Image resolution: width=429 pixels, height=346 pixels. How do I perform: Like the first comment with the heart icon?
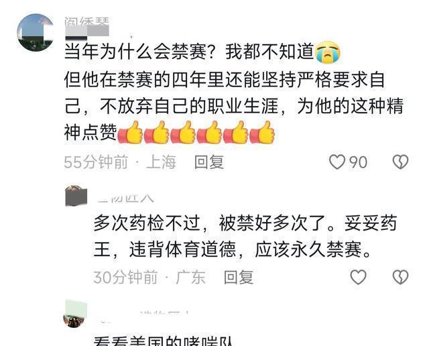[x=336, y=162]
